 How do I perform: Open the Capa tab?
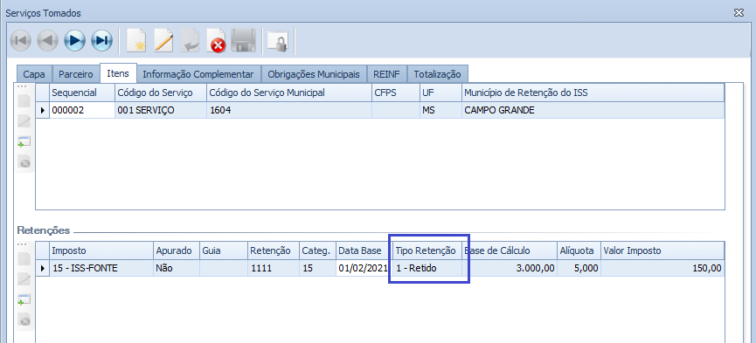[x=34, y=74]
